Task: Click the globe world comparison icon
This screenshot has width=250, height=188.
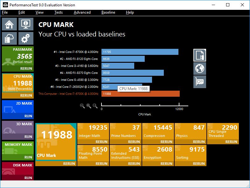Action: coord(200,68)
